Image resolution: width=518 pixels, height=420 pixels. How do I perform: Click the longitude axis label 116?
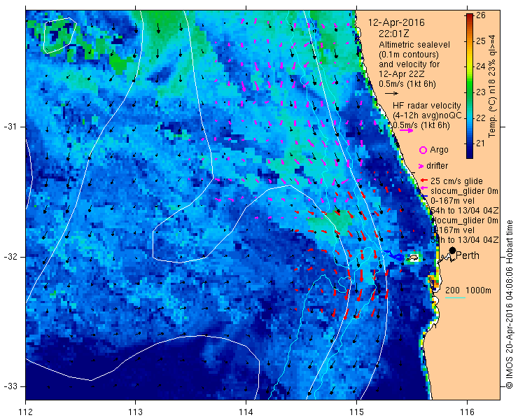(467, 412)
